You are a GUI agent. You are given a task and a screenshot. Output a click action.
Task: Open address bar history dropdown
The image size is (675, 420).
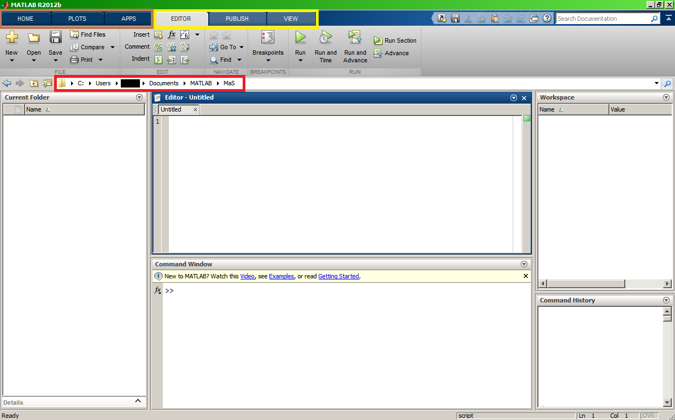[656, 83]
